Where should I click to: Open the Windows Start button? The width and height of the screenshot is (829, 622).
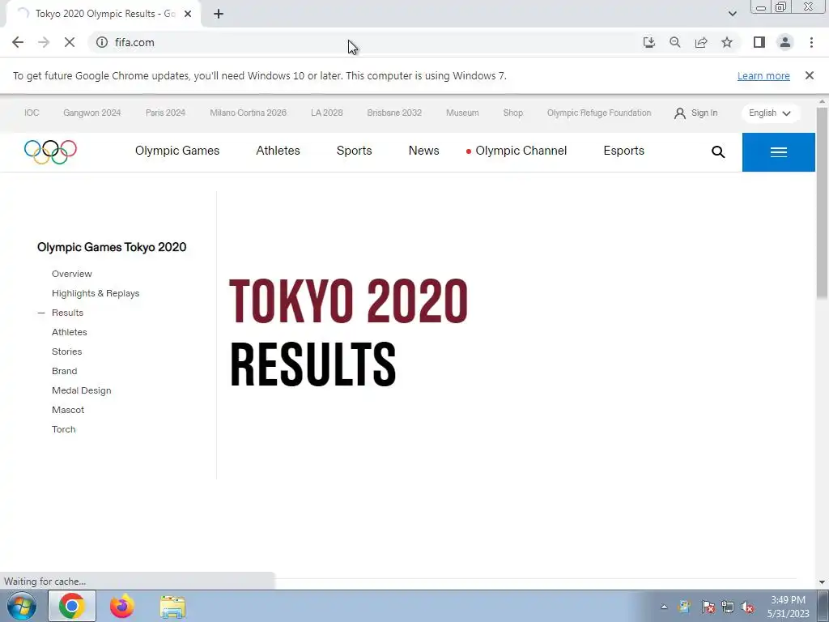22,606
